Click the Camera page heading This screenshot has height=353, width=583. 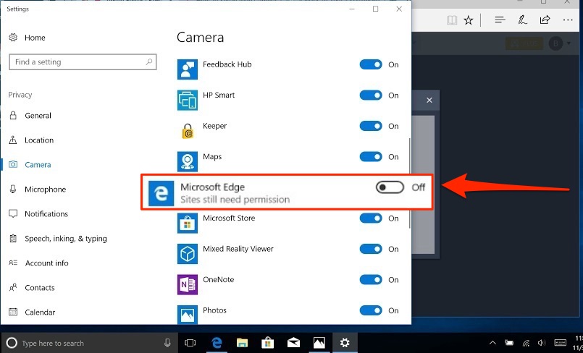pyautogui.click(x=200, y=37)
